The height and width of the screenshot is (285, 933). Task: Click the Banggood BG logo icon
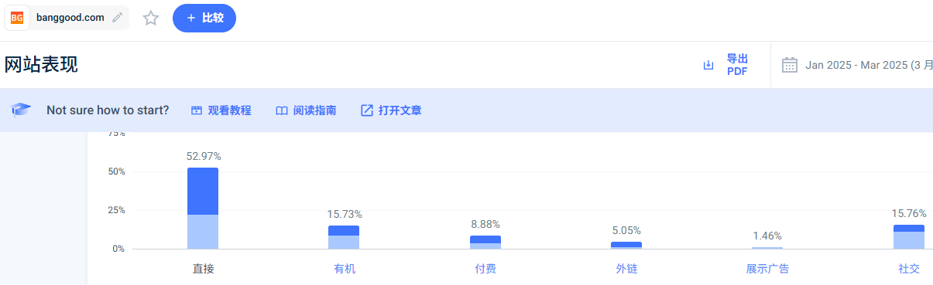17,18
